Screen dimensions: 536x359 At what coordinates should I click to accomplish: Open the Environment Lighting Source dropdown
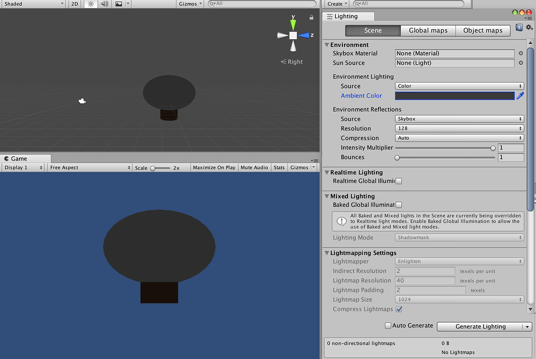pyautogui.click(x=459, y=86)
